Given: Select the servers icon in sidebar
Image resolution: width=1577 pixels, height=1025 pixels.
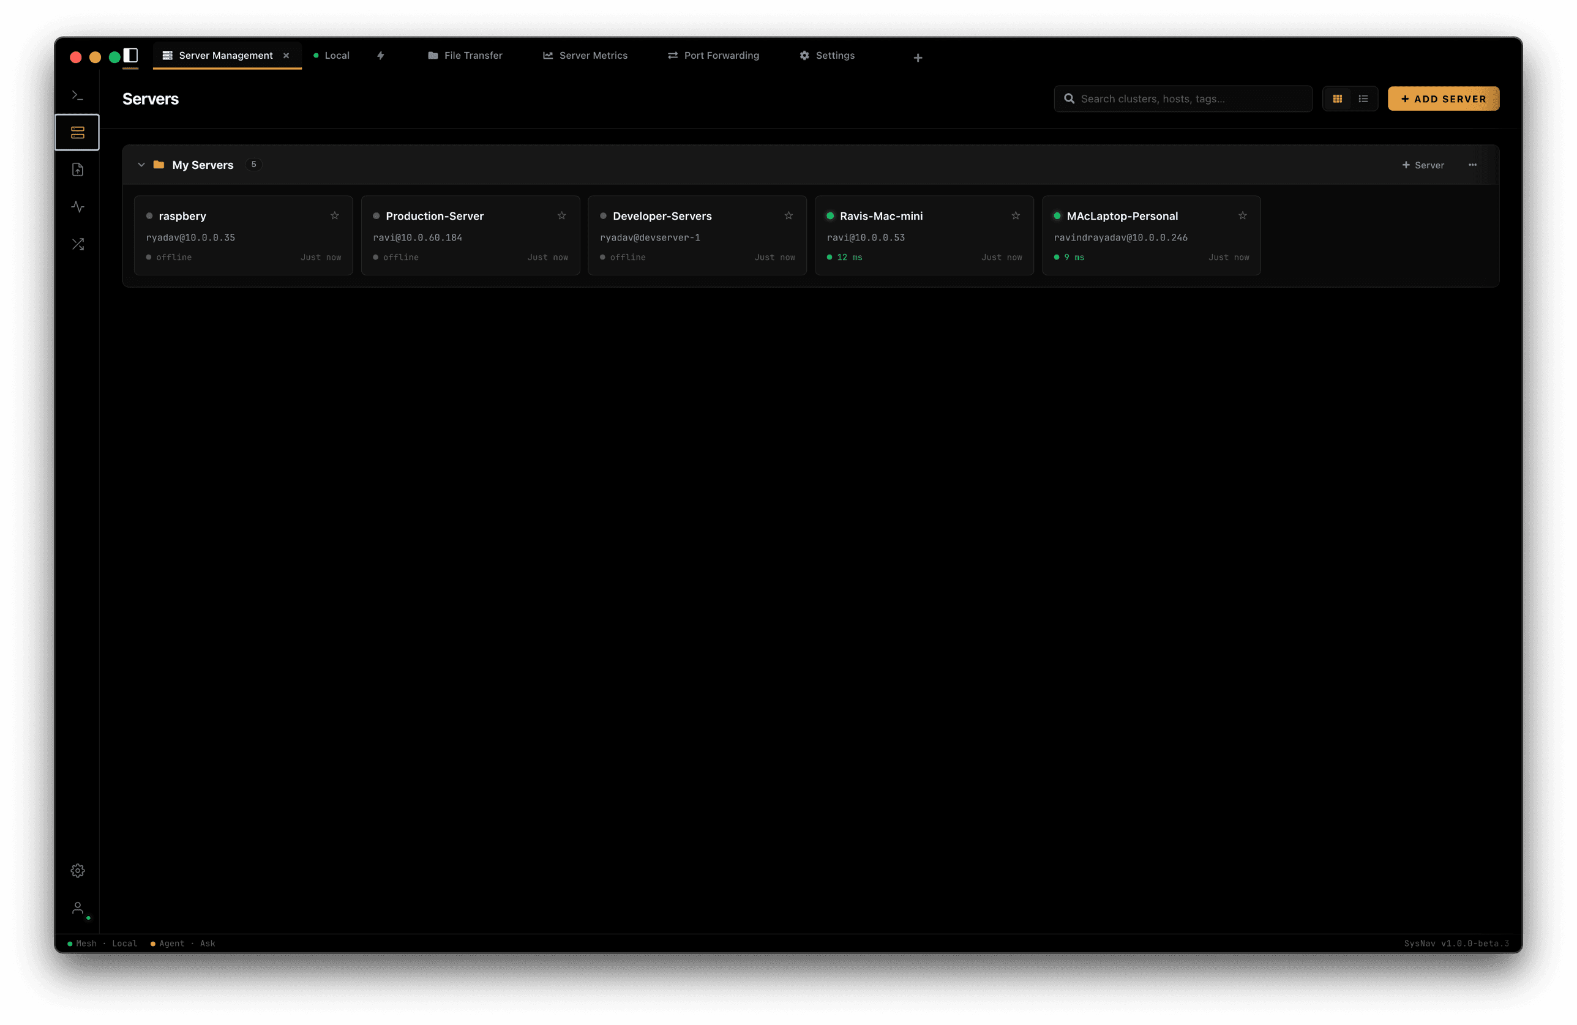Looking at the screenshot, I should pos(78,132).
